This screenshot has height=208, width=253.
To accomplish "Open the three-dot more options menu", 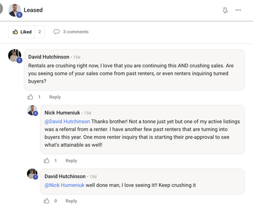I will (238, 10).
